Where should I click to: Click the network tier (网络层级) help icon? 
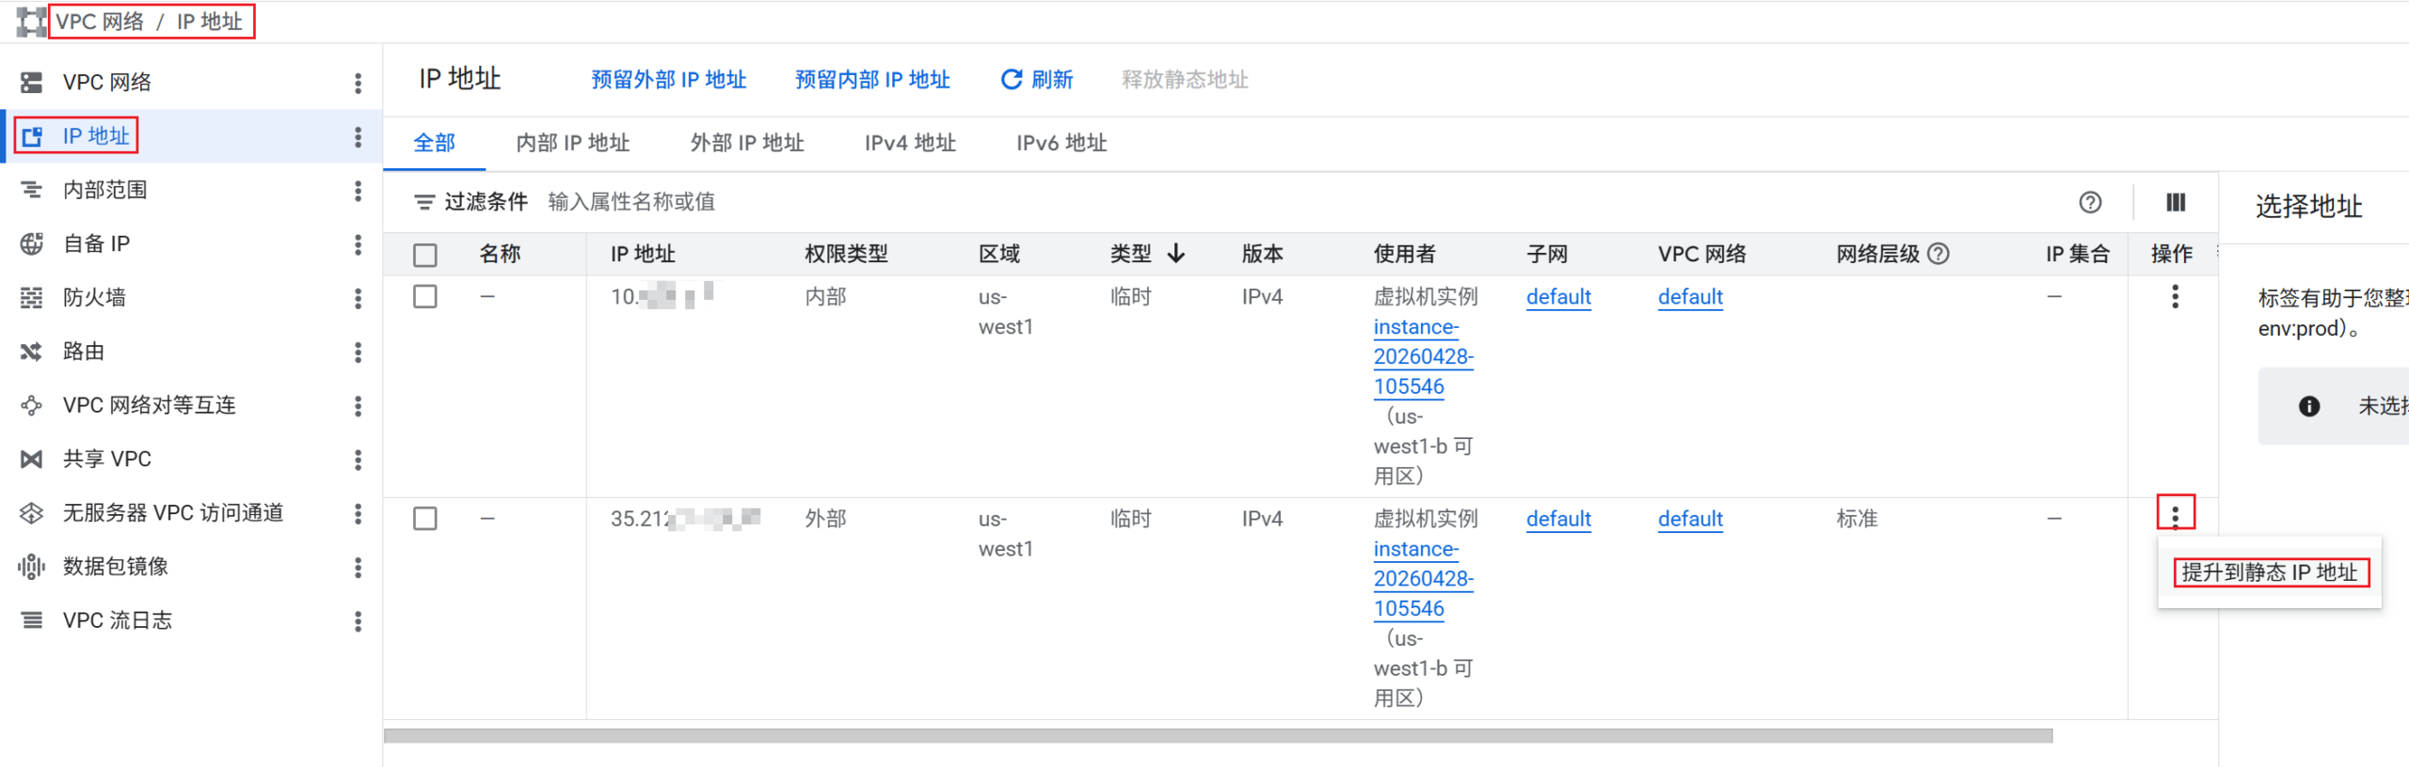point(1938,254)
